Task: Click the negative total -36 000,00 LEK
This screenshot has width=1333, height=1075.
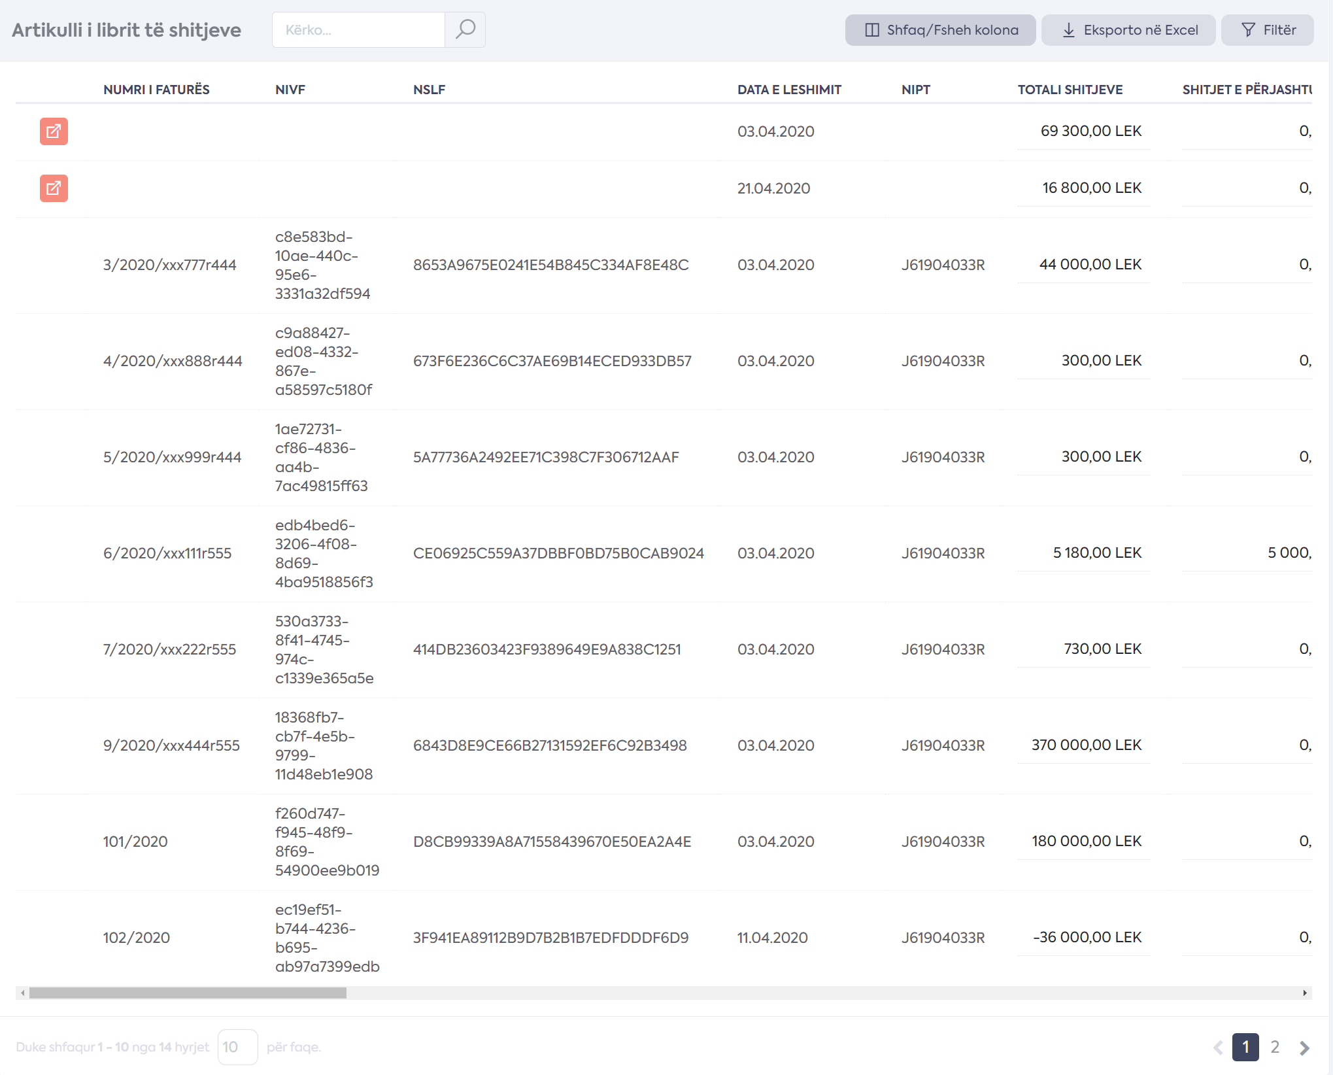Action: 1087,937
